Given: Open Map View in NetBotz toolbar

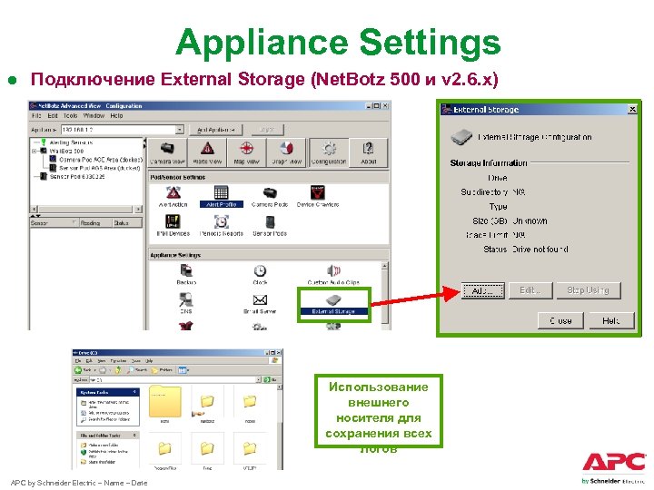Looking at the screenshot, I should pyautogui.click(x=246, y=153).
